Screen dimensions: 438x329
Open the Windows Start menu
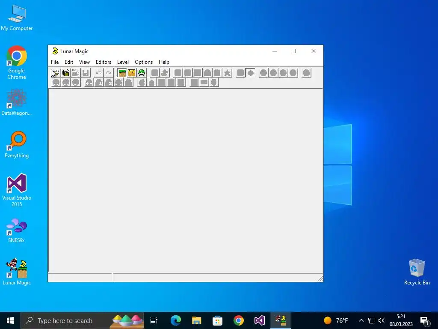pyautogui.click(x=10, y=320)
